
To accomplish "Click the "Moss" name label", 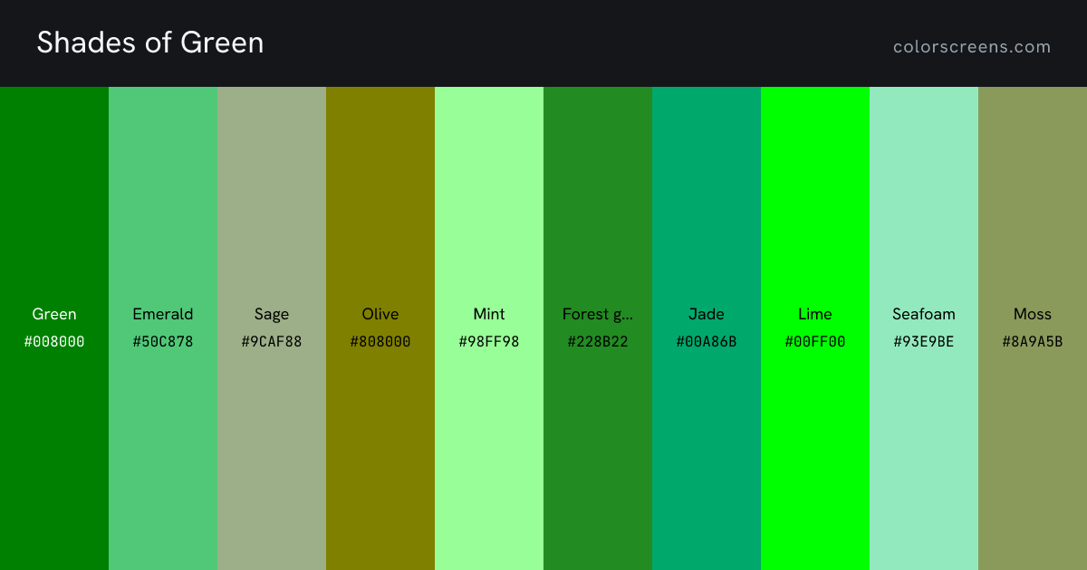I will click(1033, 314).
